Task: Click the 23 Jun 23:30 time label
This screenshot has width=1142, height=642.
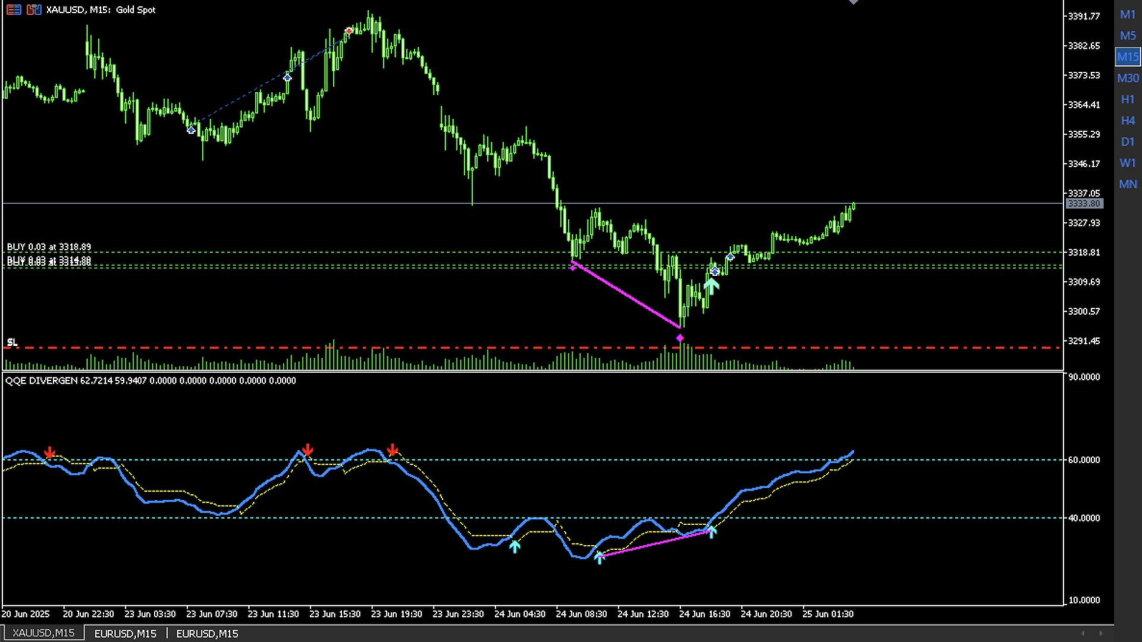Action: pyautogui.click(x=458, y=614)
